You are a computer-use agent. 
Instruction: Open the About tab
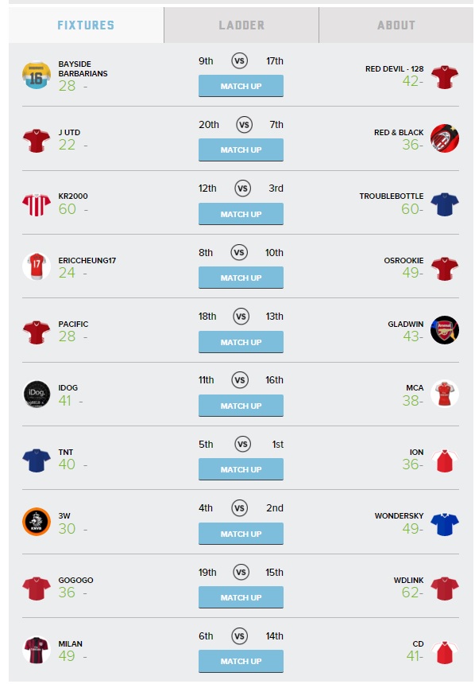tap(396, 25)
